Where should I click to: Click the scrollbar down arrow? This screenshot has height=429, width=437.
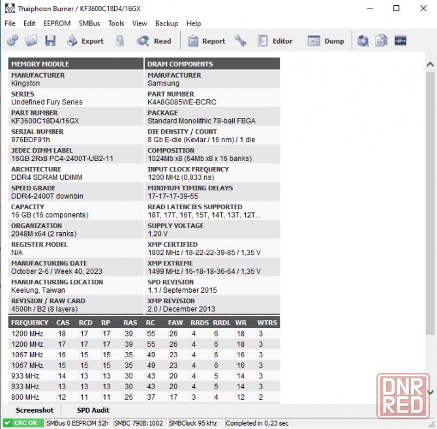coord(430,392)
